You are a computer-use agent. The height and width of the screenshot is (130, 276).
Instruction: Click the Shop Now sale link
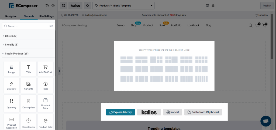pyautogui.click(x=181, y=15)
